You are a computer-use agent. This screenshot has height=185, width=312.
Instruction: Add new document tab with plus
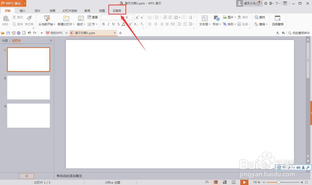tap(120, 33)
